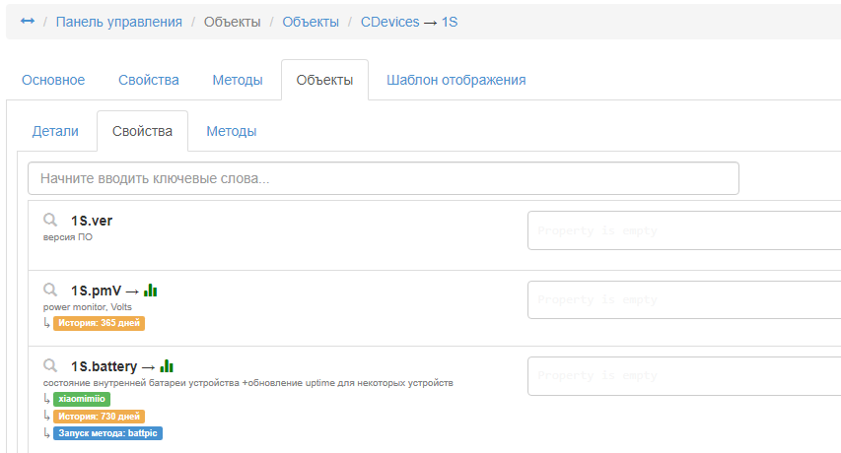Open the history chart icon for 1S.pmV
This screenshot has width=841, height=453.
coord(151,291)
